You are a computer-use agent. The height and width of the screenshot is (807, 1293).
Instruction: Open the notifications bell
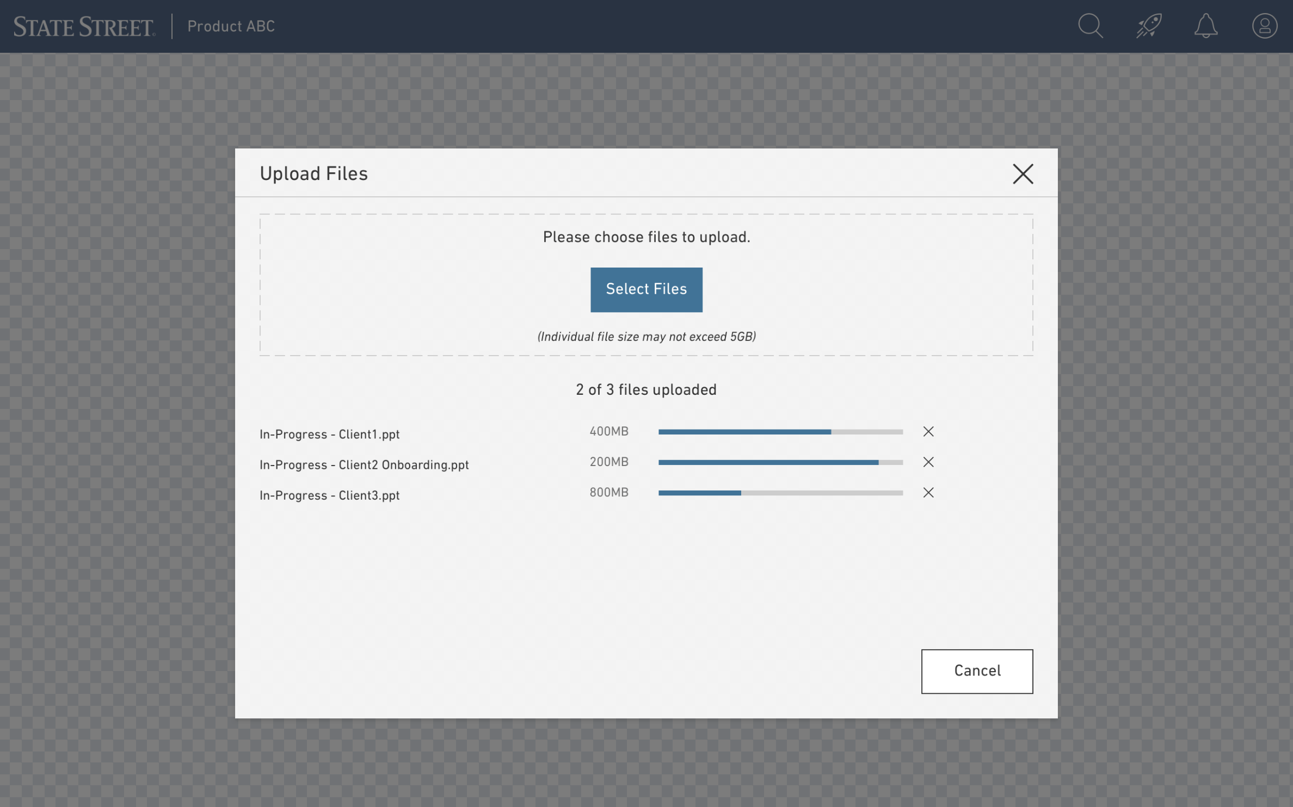pos(1205,26)
